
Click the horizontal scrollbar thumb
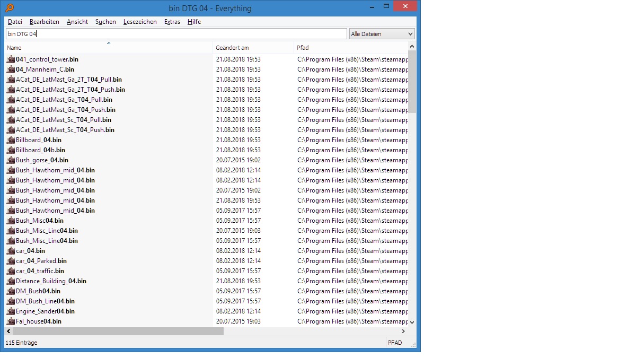[x=118, y=331]
